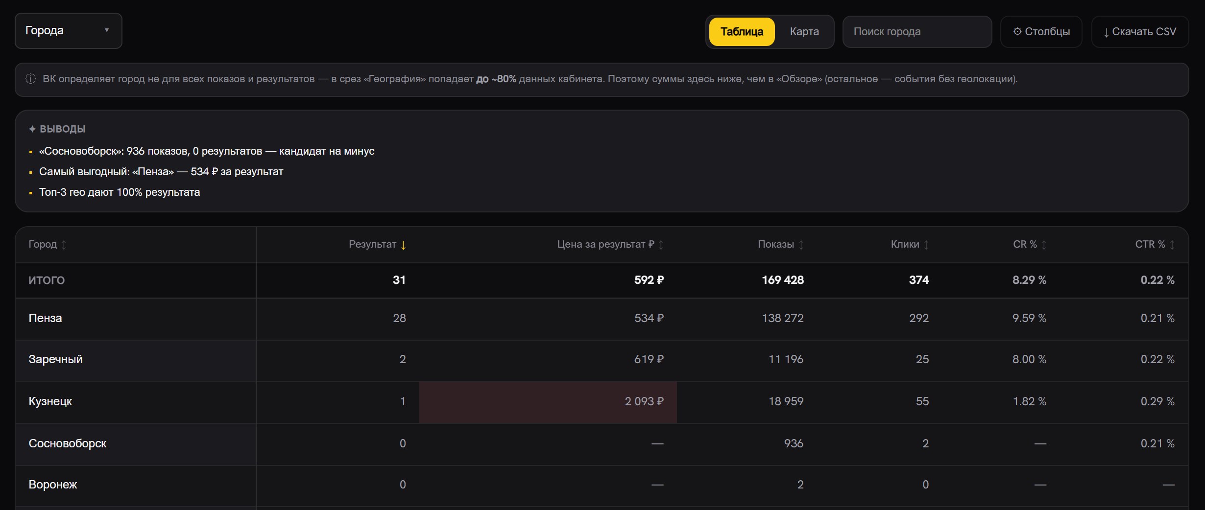Image resolution: width=1205 pixels, height=510 pixels.
Task: Select the Кузнецк city row
Action: (602, 402)
